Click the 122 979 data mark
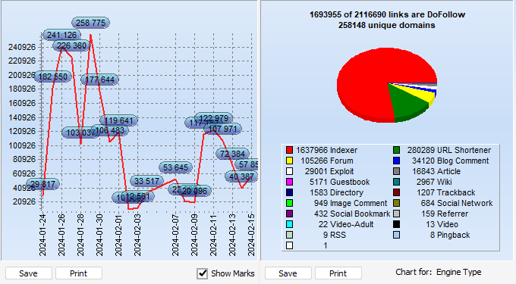516x284 pixels. (213, 119)
